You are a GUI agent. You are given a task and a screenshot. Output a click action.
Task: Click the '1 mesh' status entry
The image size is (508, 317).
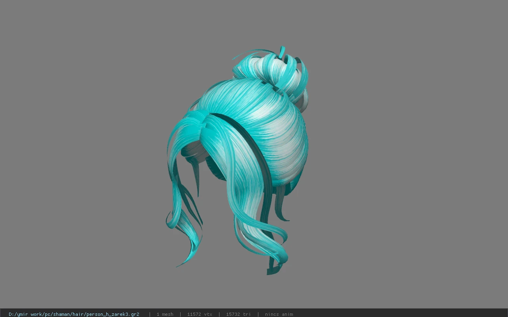(x=165, y=314)
